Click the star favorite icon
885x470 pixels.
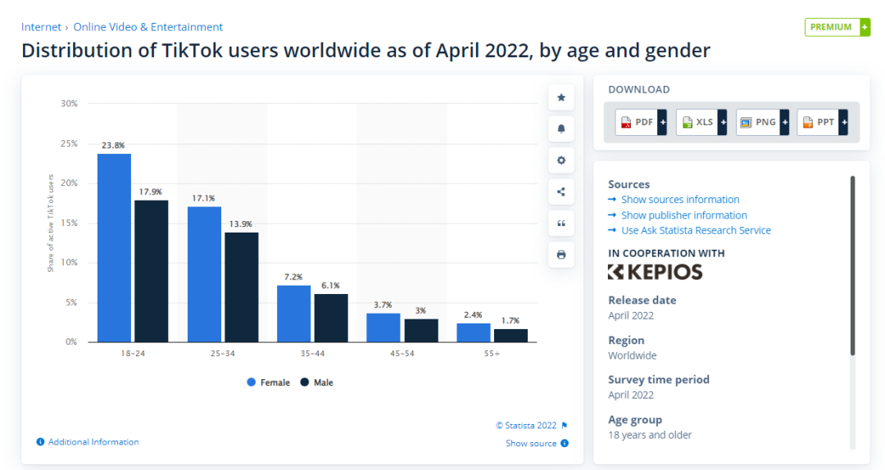(x=561, y=97)
